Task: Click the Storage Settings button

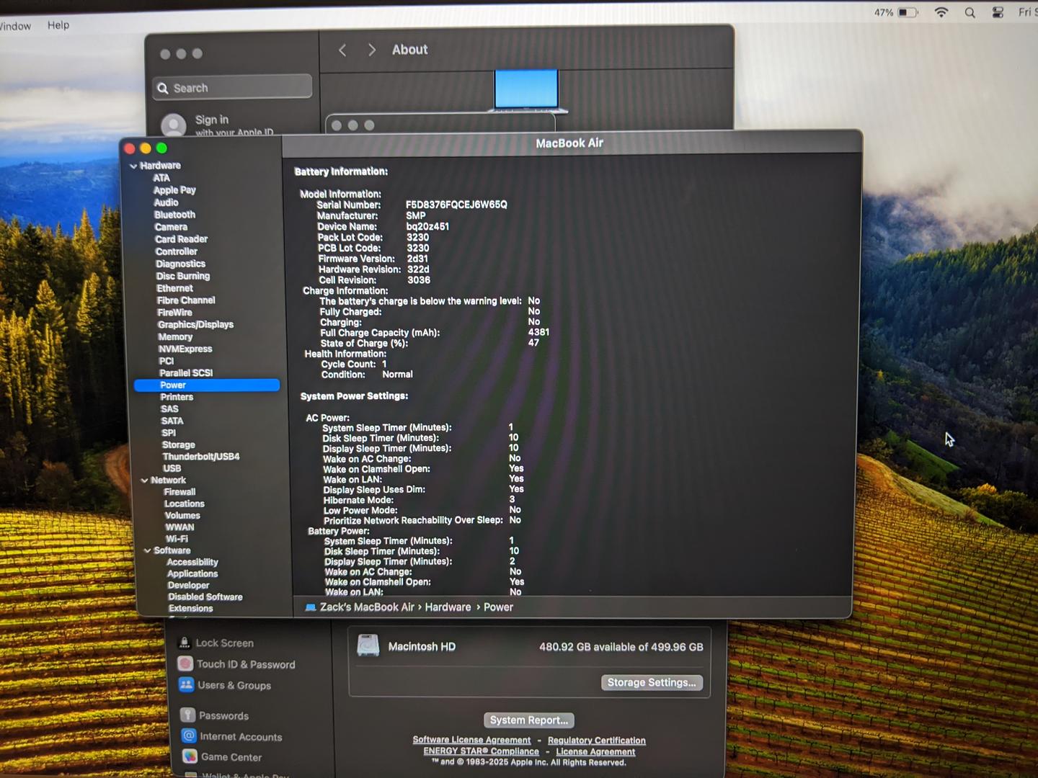Action: tap(652, 682)
